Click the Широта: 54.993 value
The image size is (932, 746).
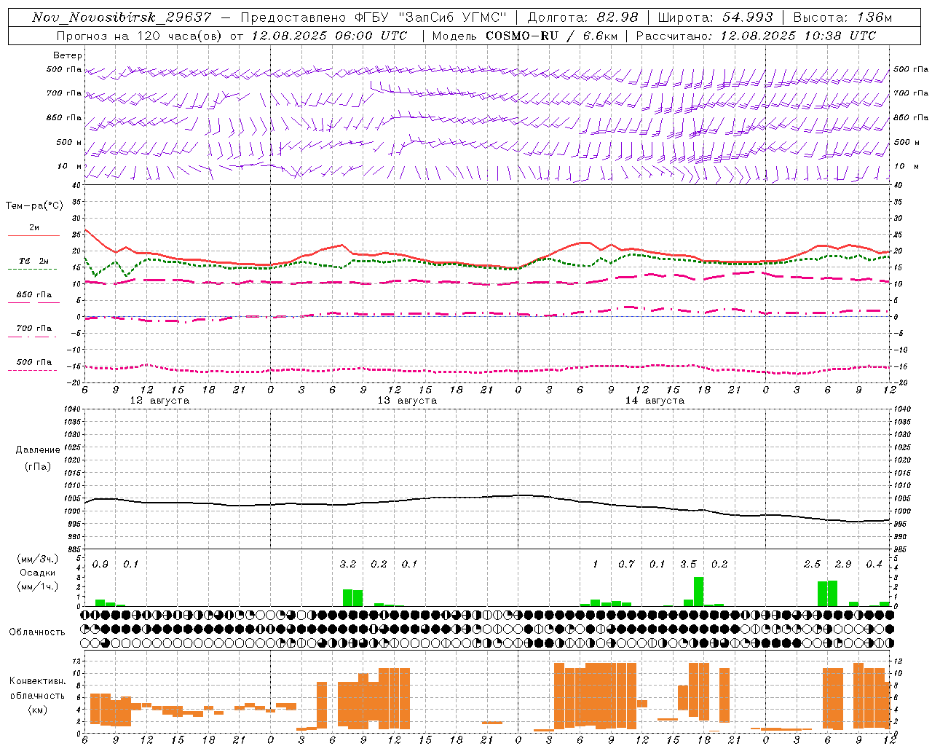tap(715, 17)
